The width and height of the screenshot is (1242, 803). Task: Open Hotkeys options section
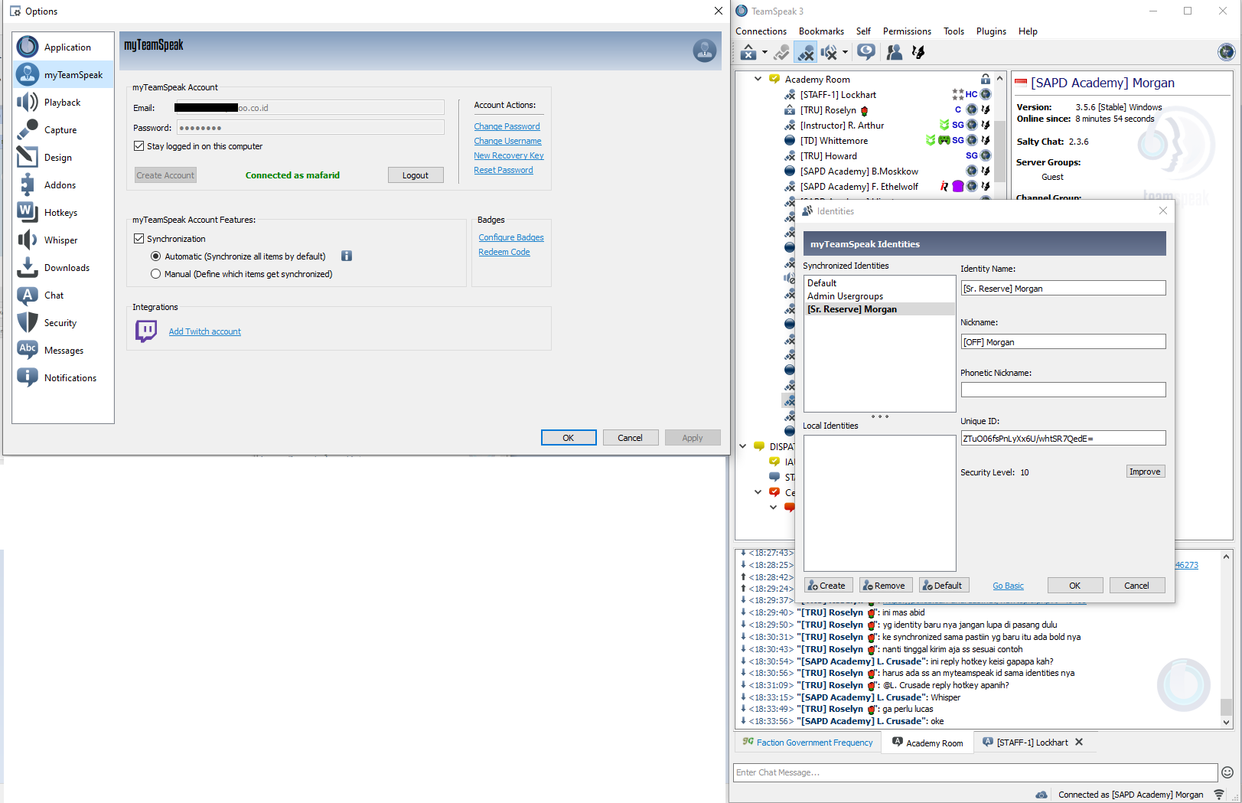pos(64,213)
